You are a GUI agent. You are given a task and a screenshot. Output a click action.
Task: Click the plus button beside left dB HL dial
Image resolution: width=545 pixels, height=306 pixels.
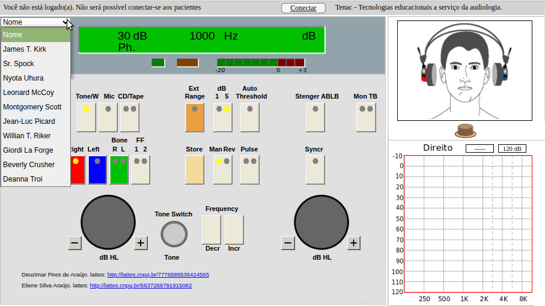pos(141,243)
